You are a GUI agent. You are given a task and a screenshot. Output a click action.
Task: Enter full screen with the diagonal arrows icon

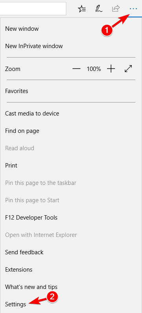click(128, 69)
